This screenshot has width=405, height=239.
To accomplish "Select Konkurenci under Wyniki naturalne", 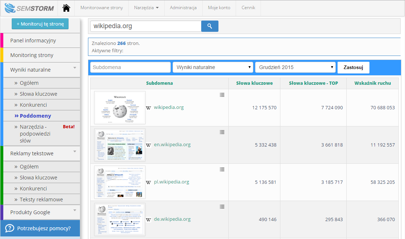I will (41, 105).
